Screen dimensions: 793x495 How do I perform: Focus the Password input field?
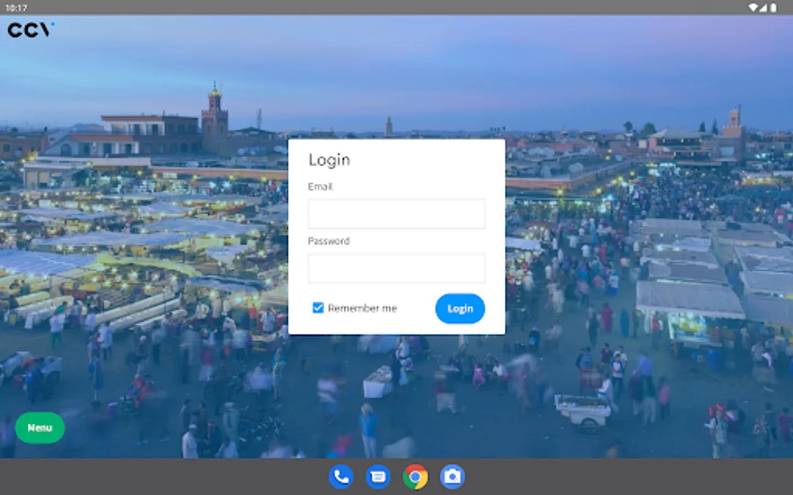coord(397,268)
